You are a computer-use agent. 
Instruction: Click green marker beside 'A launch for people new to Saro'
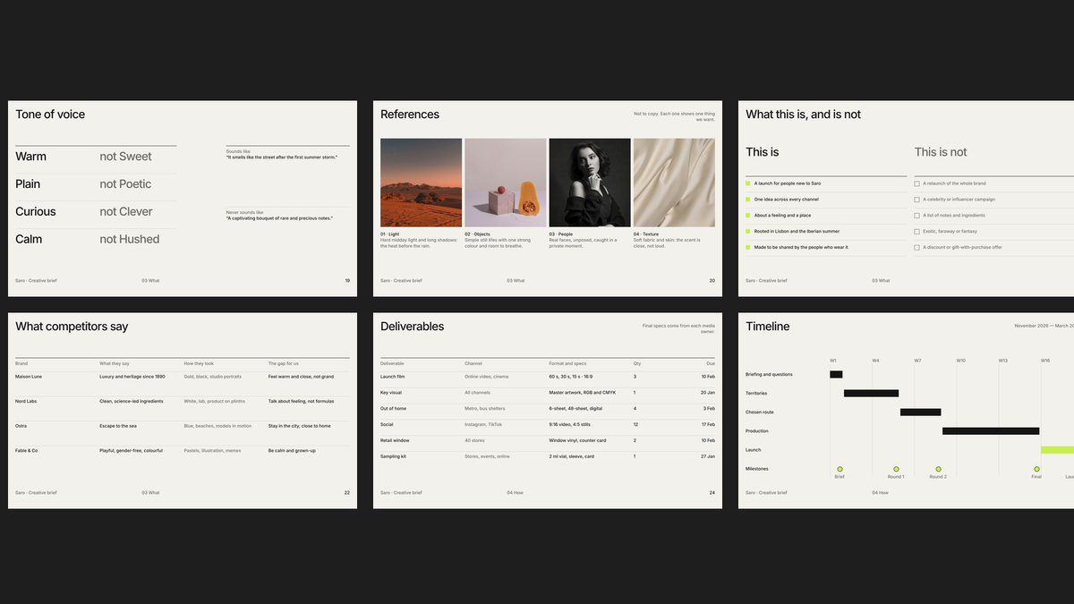pyautogui.click(x=748, y=183)
